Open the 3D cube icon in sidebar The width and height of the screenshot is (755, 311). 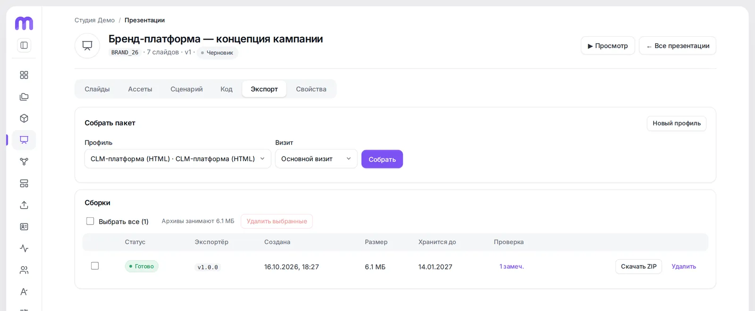coord(24,118)
